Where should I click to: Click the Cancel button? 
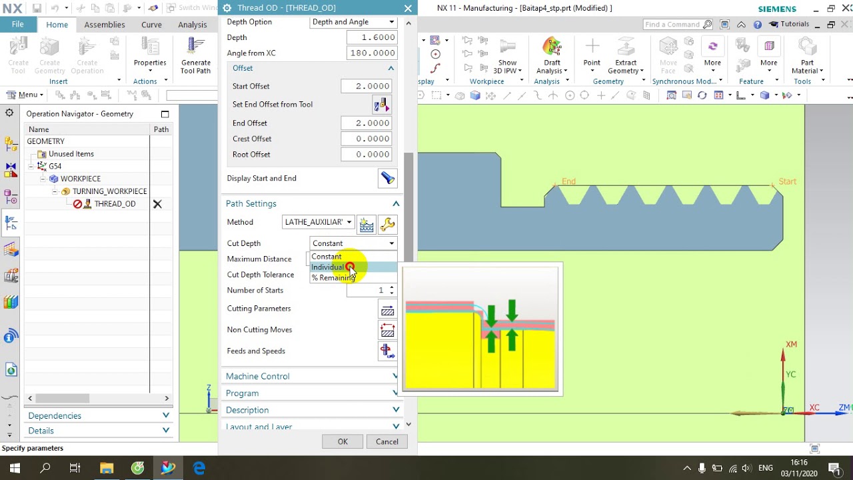point(387,442)
